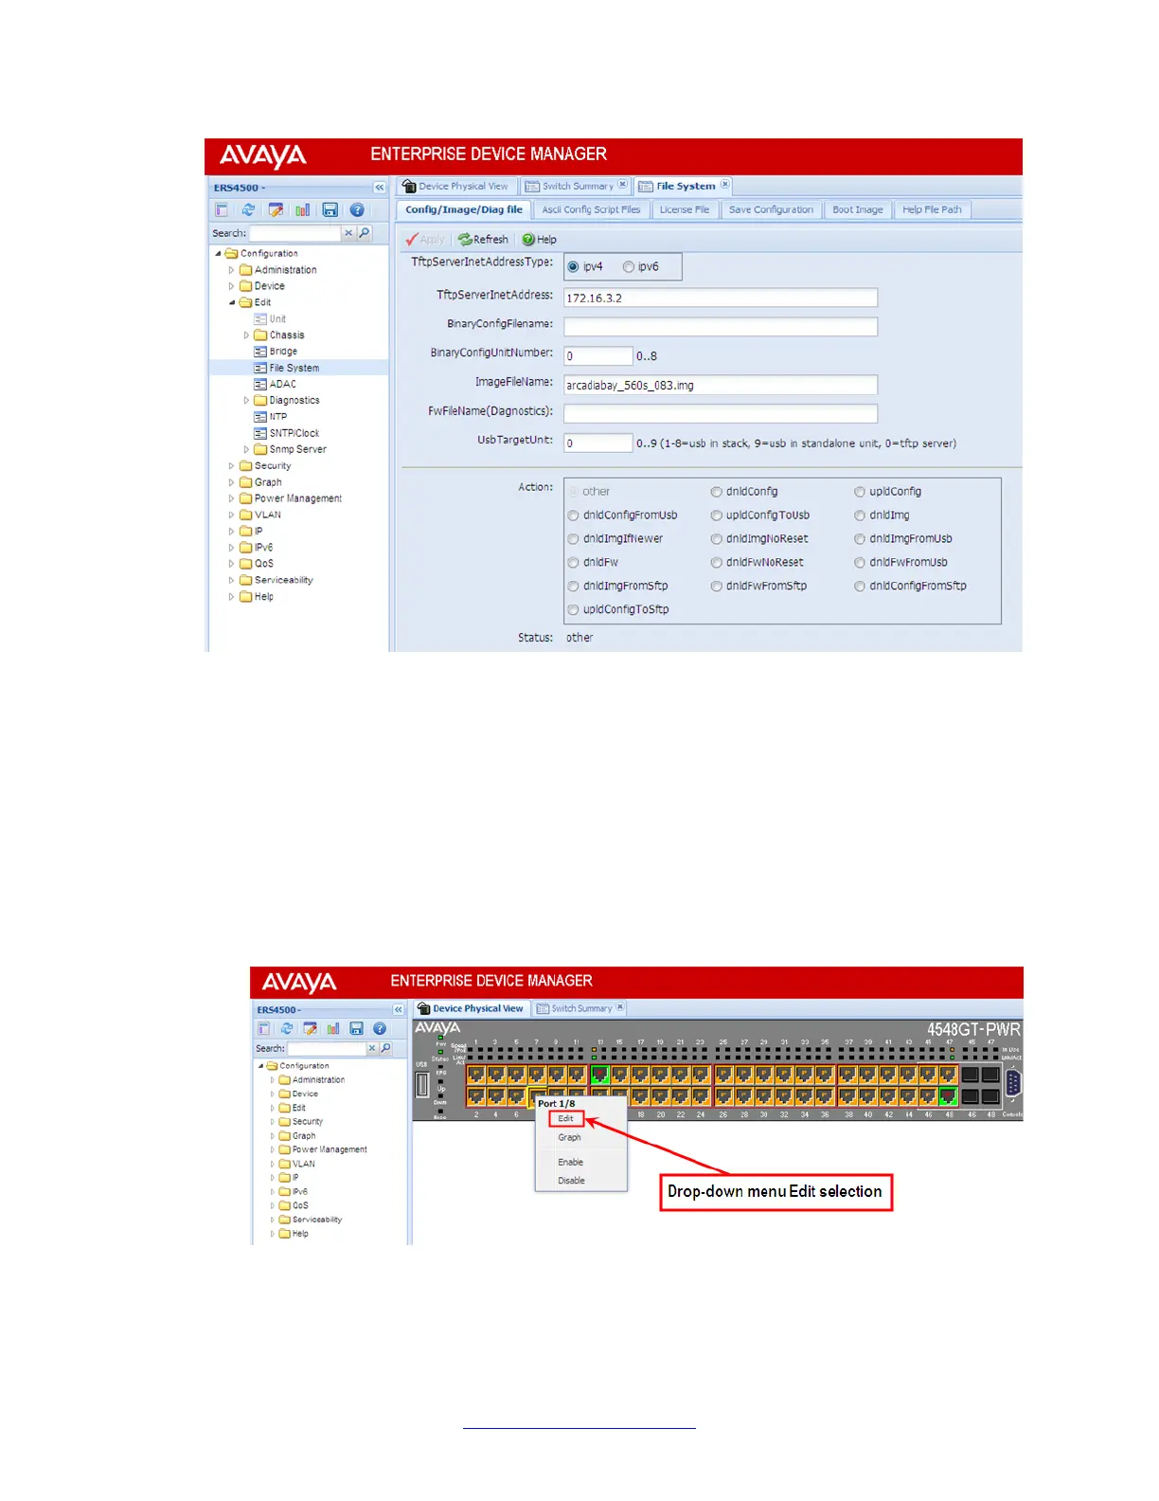Click the floppy-disk save icon in lower EDM toolbar
The image size is (1159, 1501).
(356, 1028)
